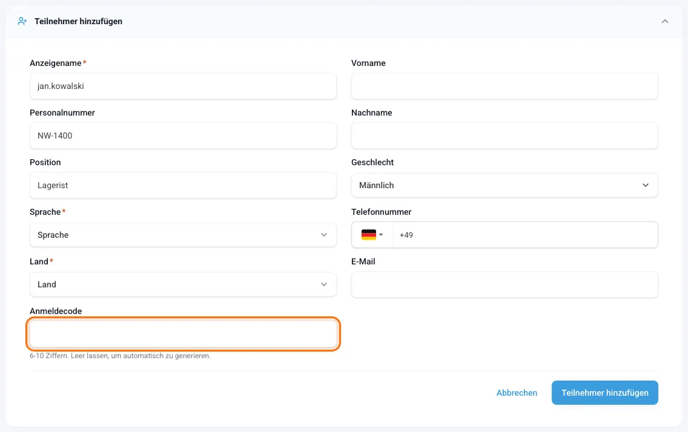Screen dimensions: 688x432
Task: Click the Abbrechen link
Action: [x=517, y=393]
